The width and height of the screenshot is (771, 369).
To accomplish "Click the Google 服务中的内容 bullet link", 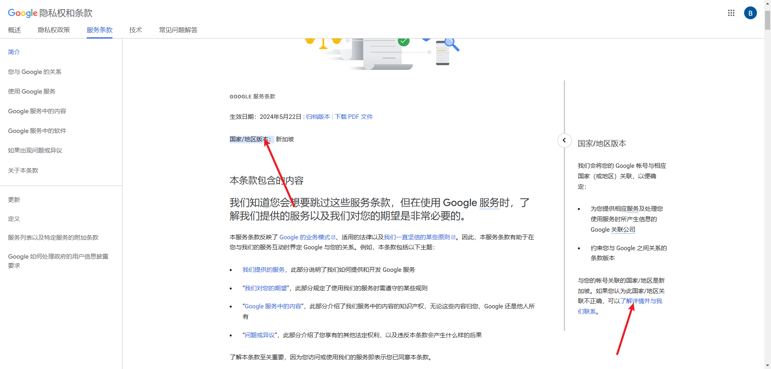I will tap(273, 306).
